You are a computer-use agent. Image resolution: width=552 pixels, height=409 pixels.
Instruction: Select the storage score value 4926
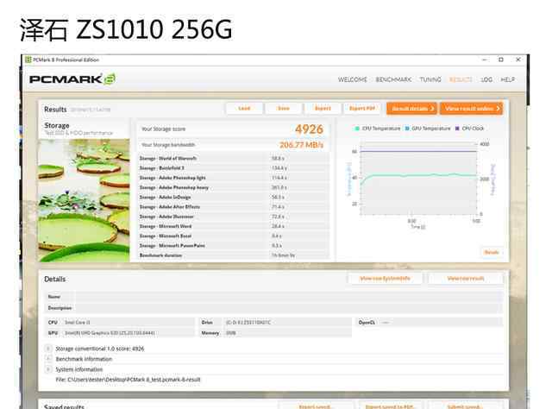(x=309, y=129)
